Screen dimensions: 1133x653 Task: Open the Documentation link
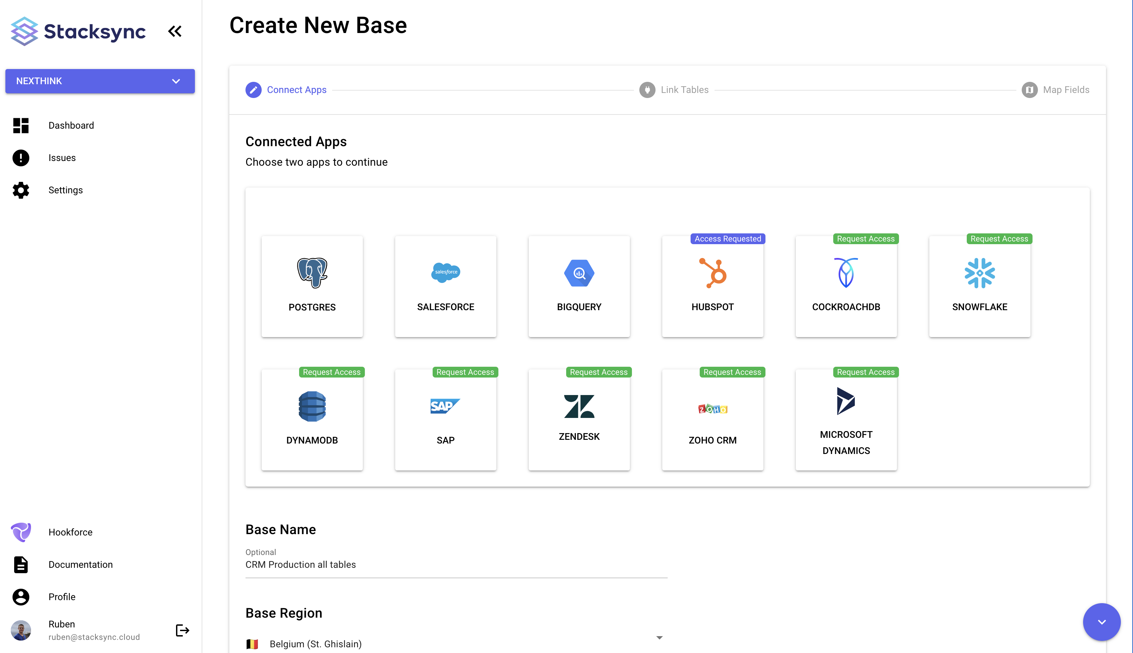(80, 564)
